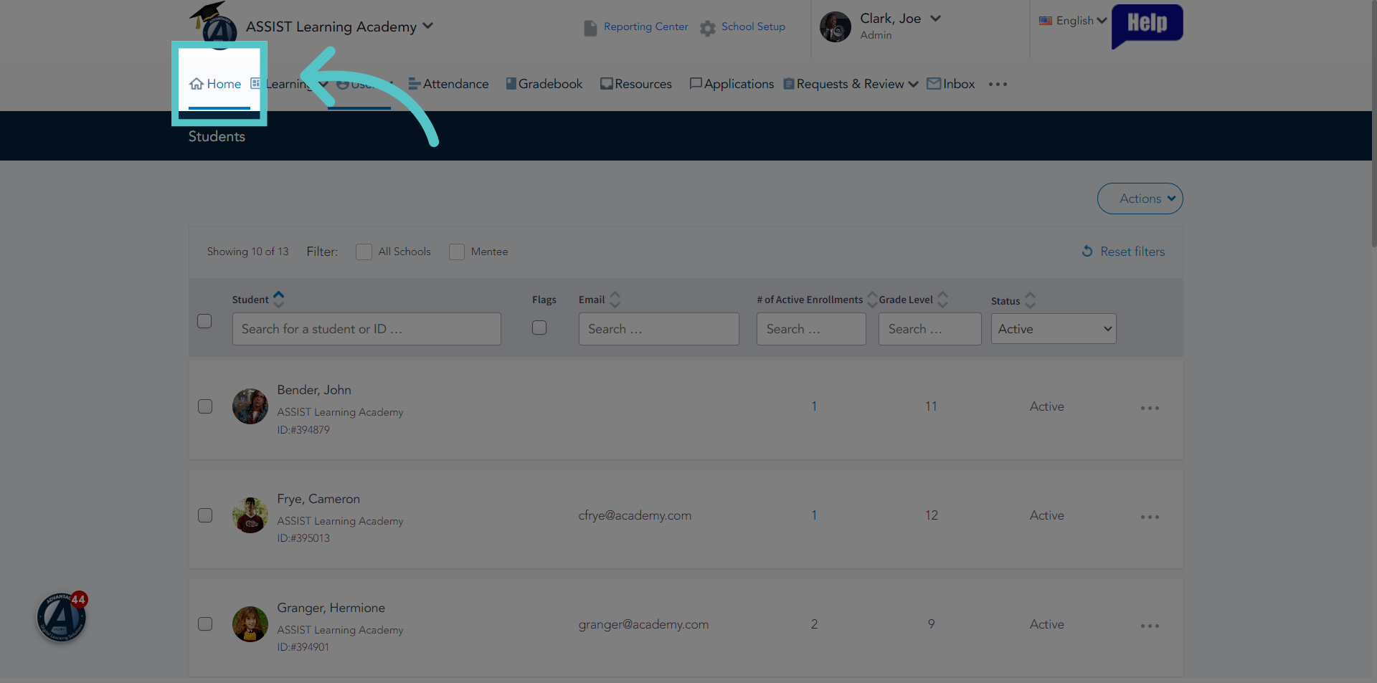Select the checkbox for Frye, Cameron

[205, 515]
